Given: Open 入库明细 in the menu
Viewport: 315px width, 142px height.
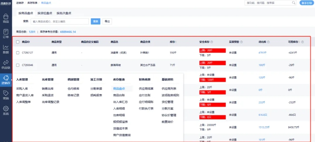Looking at the screenshot, I should 119,108.
